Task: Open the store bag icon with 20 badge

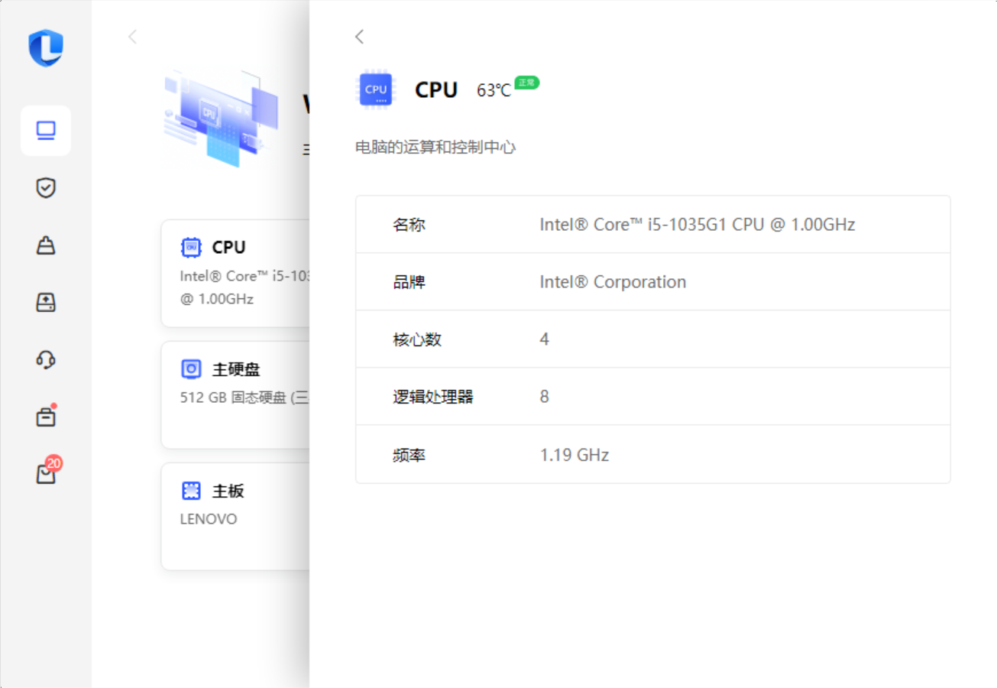Action: pos(47,472)
